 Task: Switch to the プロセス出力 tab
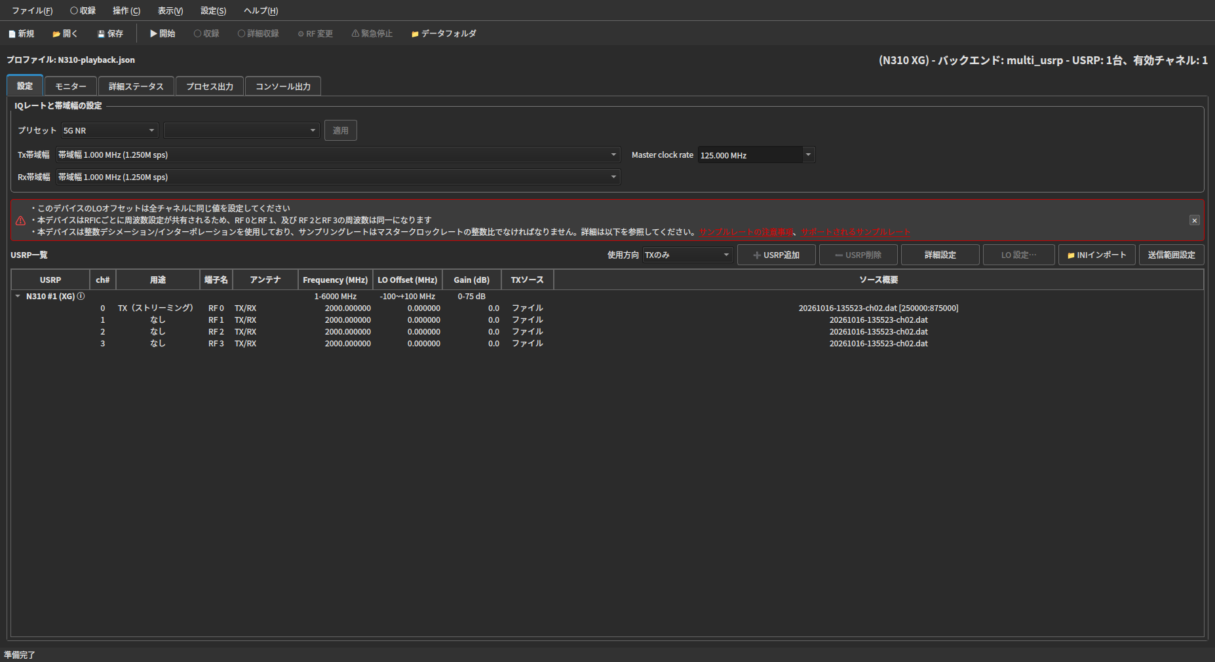click(x=210, y=86)
